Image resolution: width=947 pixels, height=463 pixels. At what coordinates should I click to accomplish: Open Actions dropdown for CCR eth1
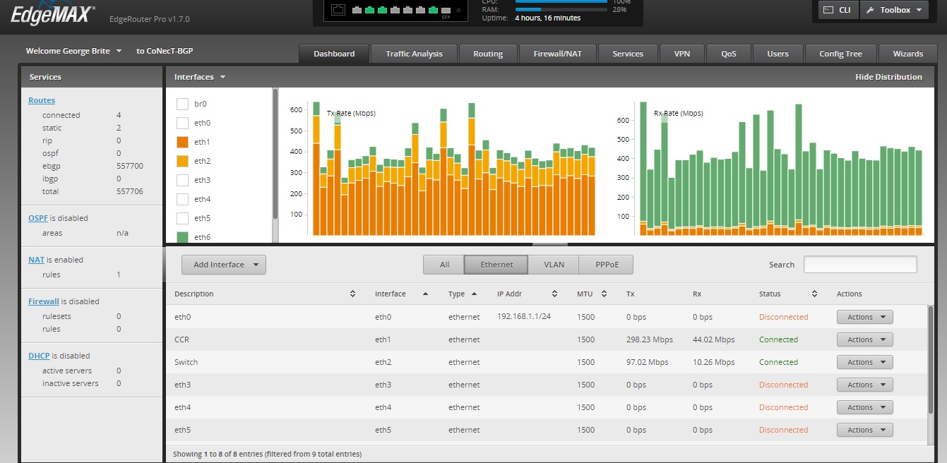coord(864,339)
